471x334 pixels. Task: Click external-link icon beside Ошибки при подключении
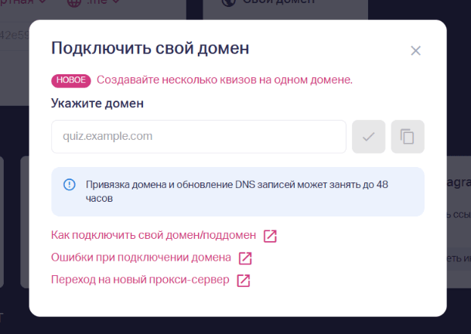[245, 258]
